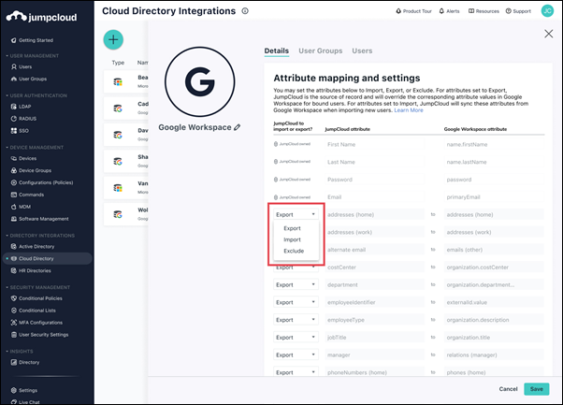Click the Save button
This screenshot has height=405, width=563.
(536, 388)
